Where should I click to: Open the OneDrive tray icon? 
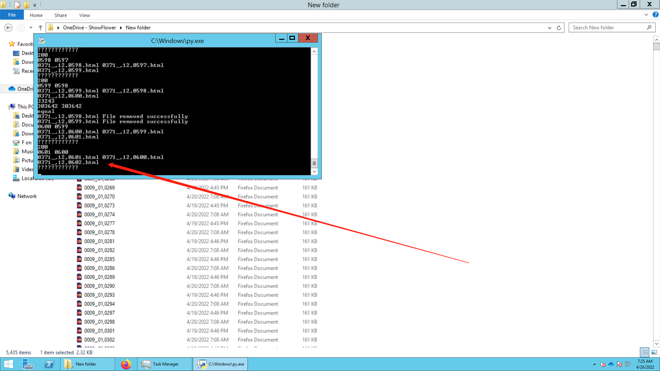click(x=611, y=364)
